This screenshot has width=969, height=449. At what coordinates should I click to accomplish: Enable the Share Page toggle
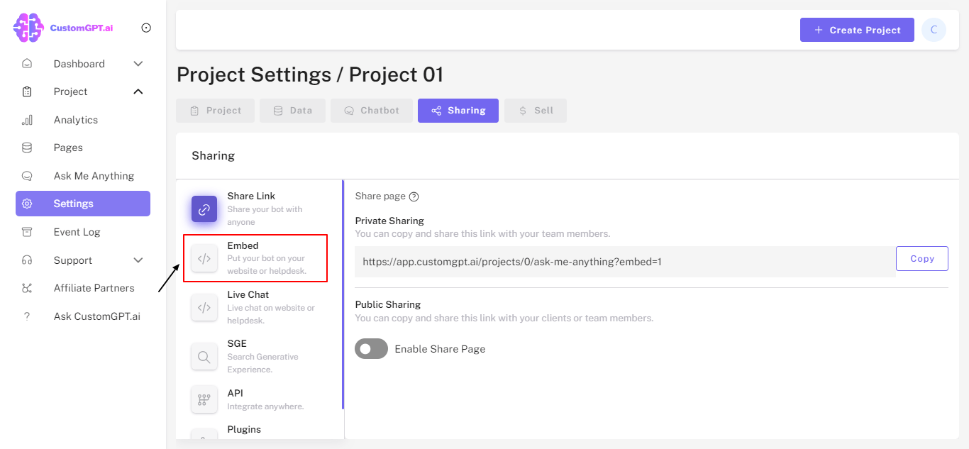[x=371, y=349]
